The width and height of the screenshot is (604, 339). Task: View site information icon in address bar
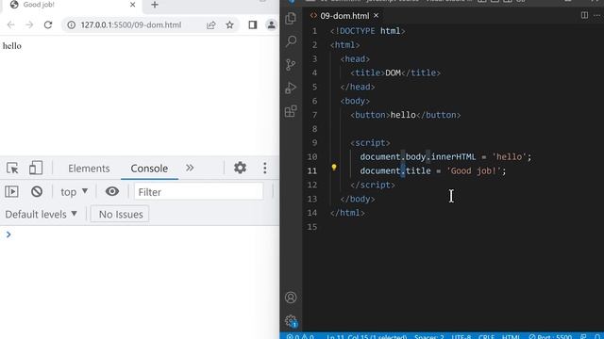point(72,25)
